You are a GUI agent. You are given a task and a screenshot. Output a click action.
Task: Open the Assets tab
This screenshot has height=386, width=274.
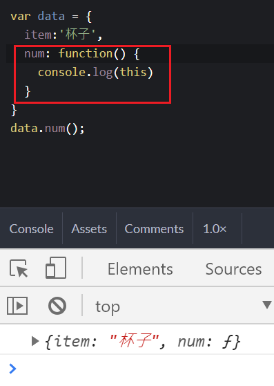pyautogui.click(x=89, y=229)
